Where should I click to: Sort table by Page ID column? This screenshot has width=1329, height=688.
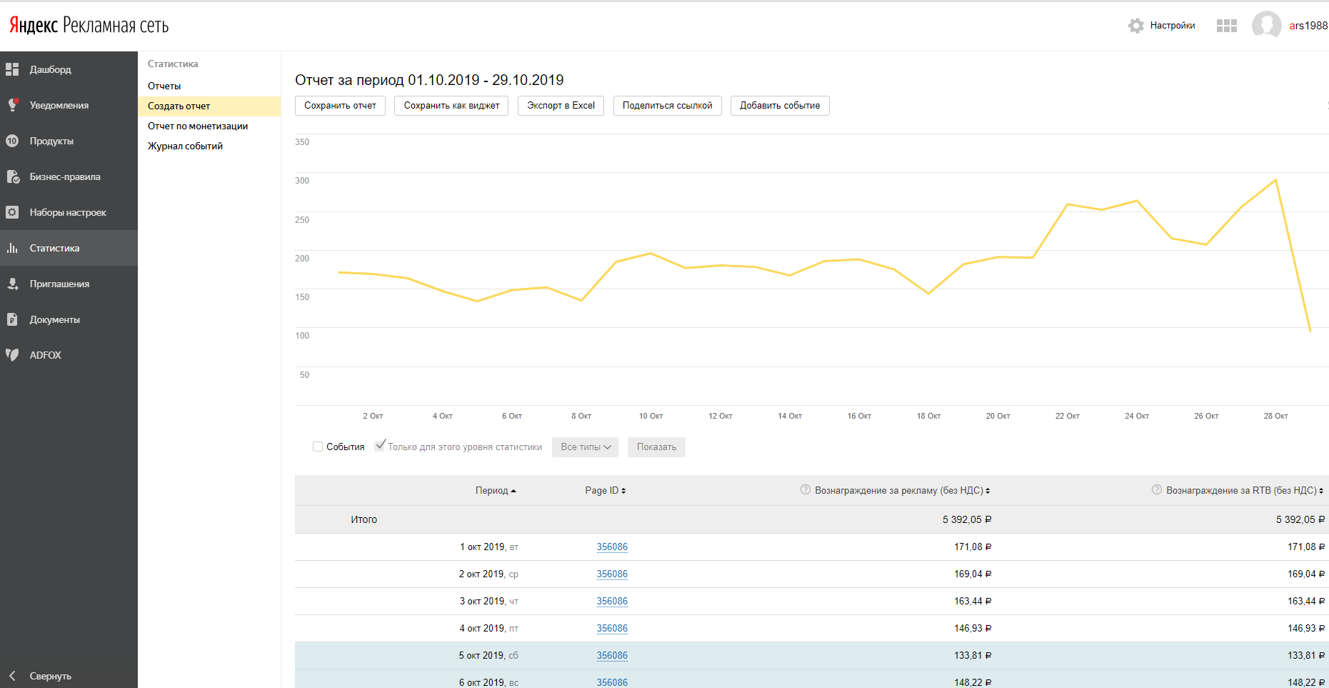click(x=605, y=491)
